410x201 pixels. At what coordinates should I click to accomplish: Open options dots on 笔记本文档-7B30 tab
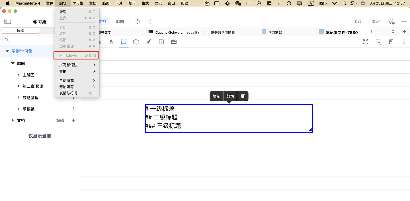coord(371,32)
